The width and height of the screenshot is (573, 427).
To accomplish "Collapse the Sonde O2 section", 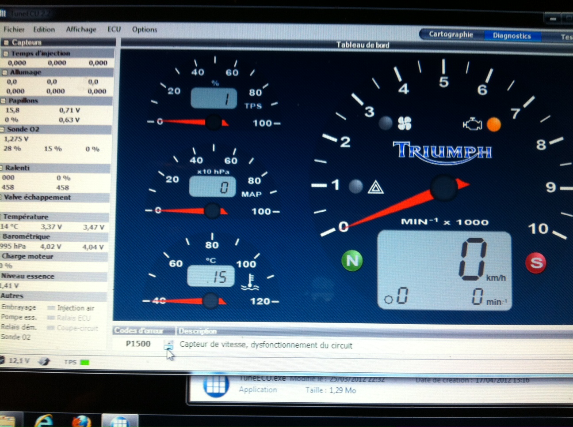I will tap(2, 129).
